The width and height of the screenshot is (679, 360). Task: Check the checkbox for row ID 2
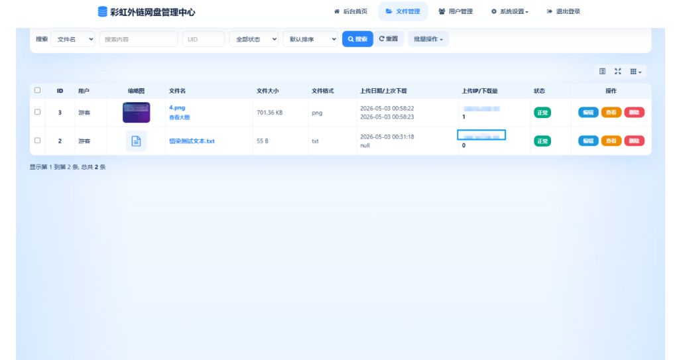[x=37, y=141]
